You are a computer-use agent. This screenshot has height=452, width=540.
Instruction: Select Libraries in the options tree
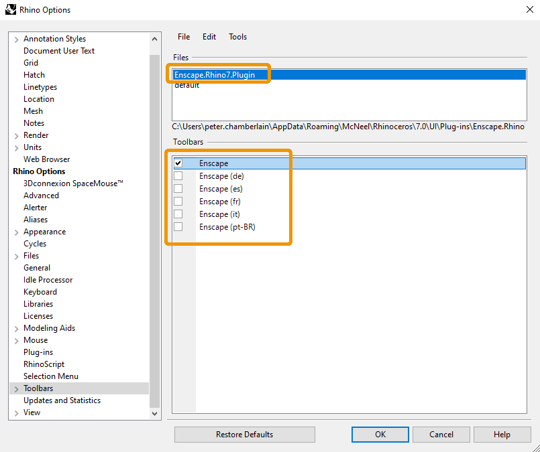[x=38, y=304]
